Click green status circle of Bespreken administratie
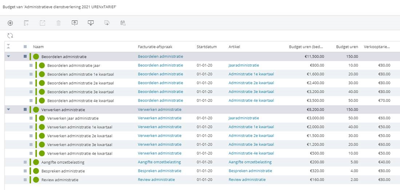This screenshot has height=190, width=400. [36, 171]
